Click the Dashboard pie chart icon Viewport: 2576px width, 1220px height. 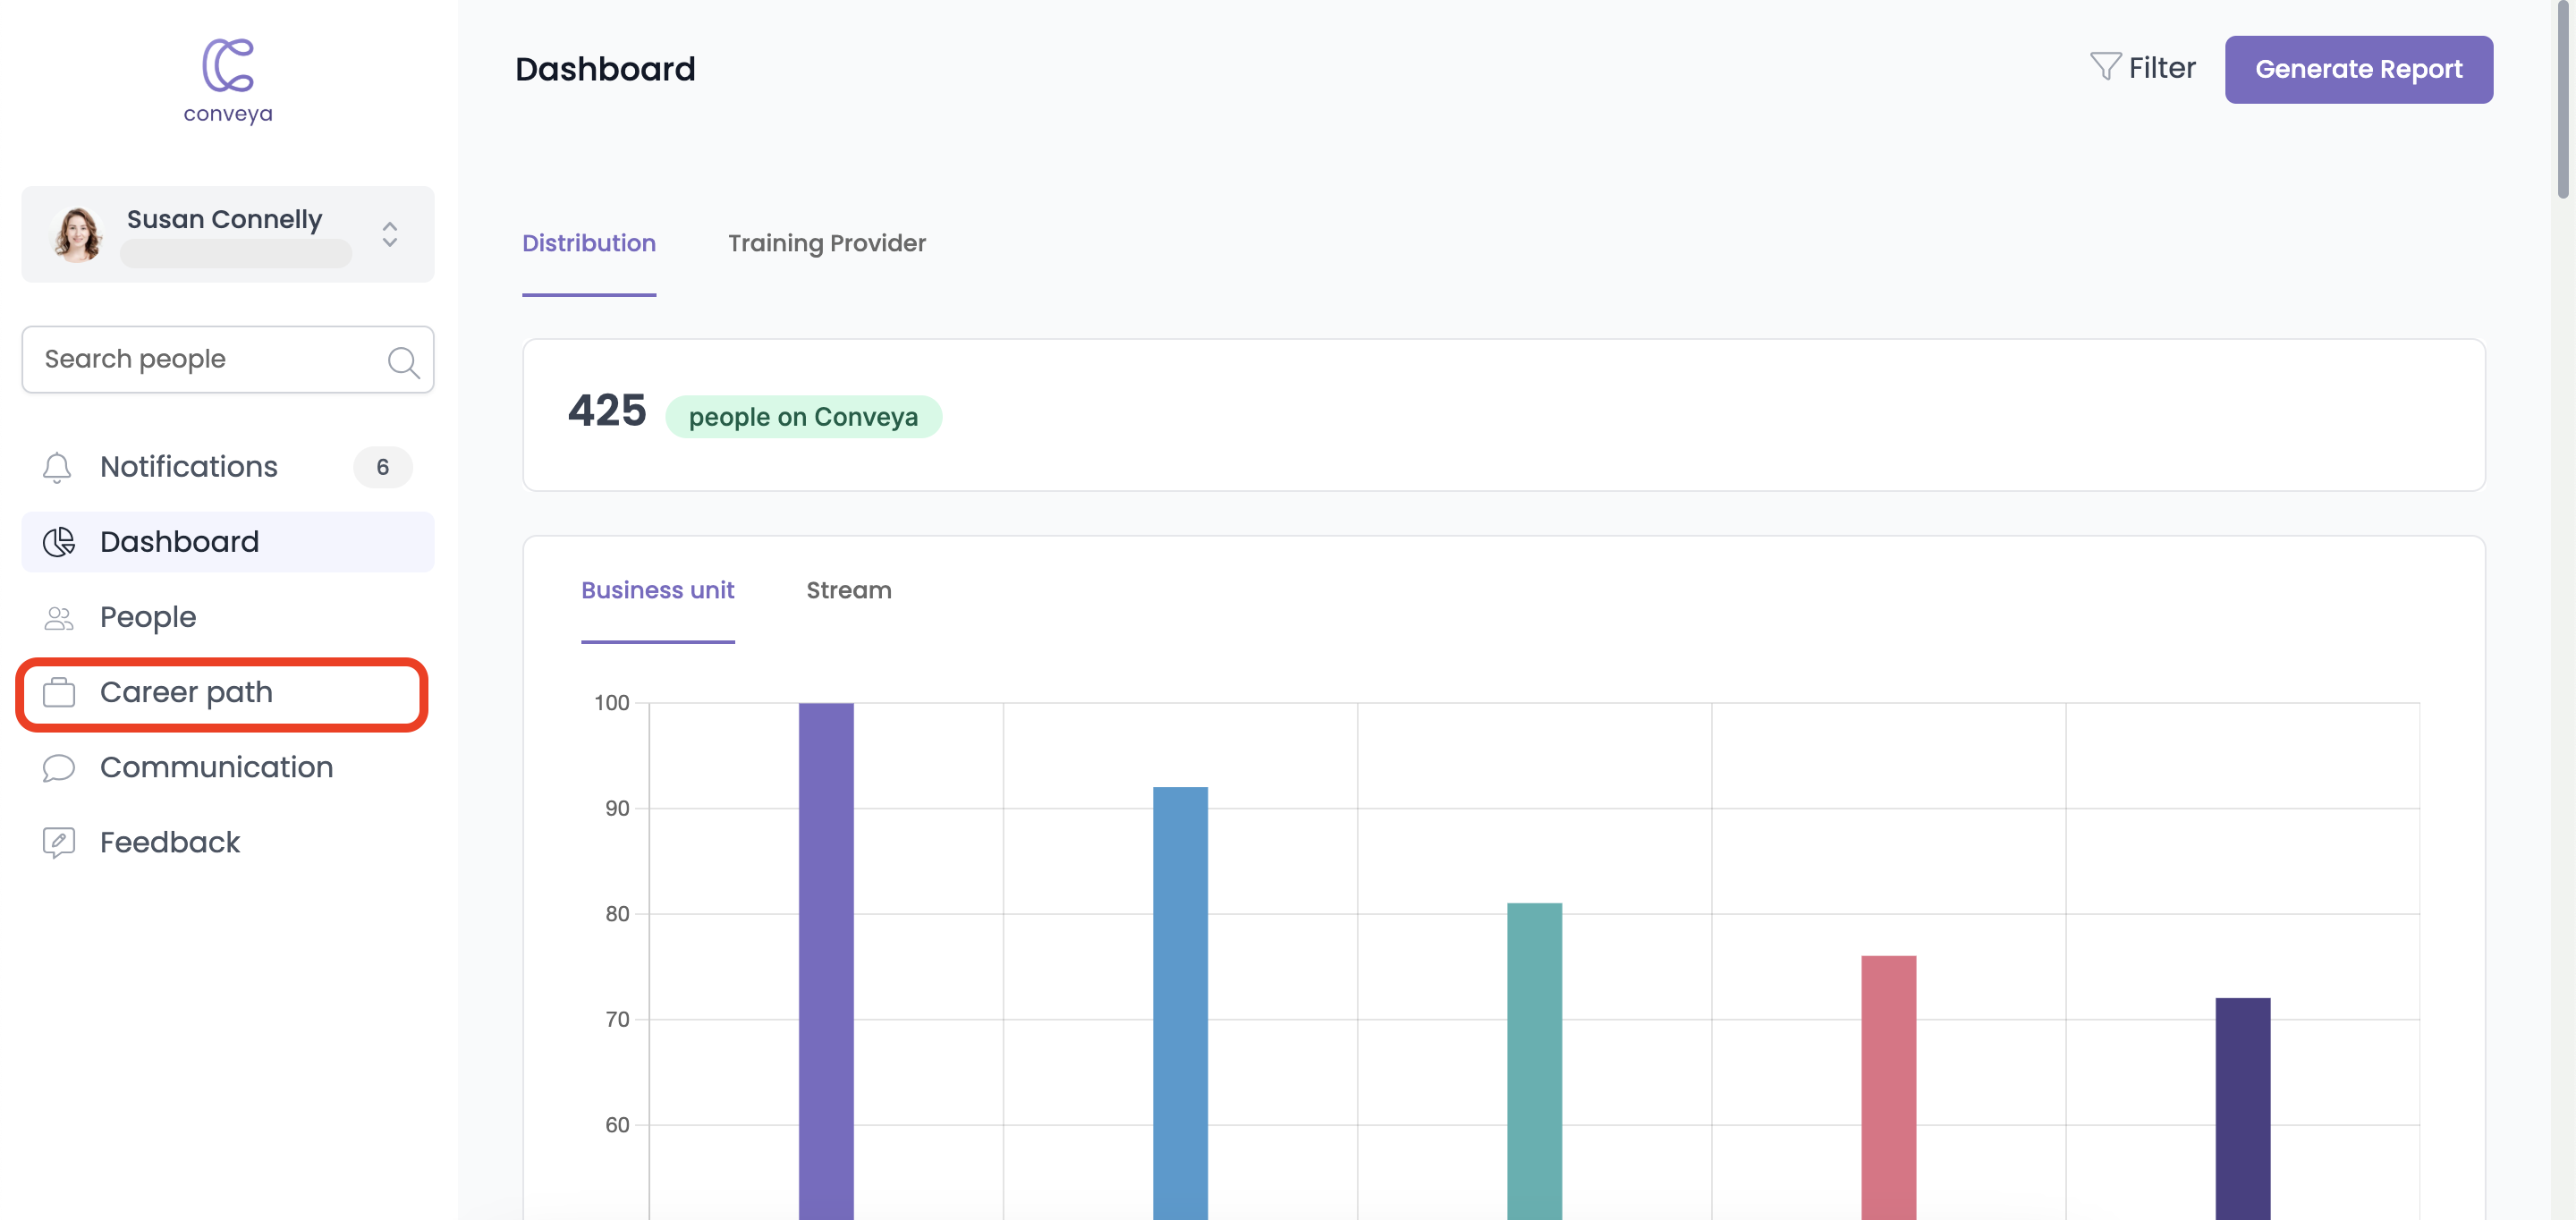click(x=59, y=542)
